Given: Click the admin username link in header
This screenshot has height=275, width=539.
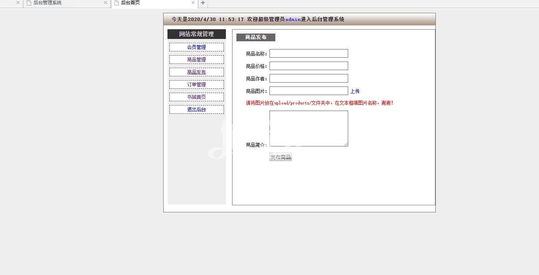Looking at the screenshot, I should tap(293, 19).
